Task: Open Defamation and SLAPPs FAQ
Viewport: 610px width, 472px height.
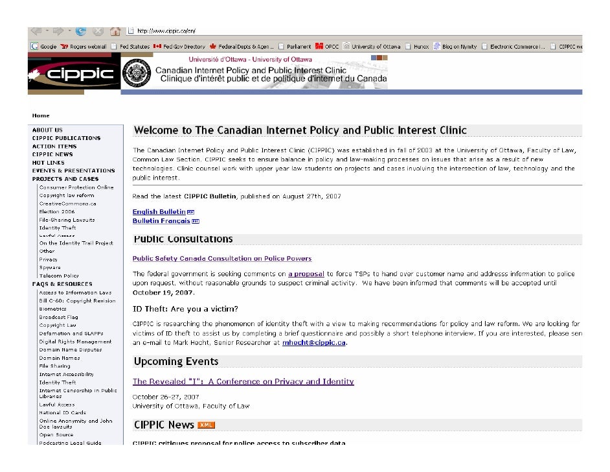Action: click(71, 334)
